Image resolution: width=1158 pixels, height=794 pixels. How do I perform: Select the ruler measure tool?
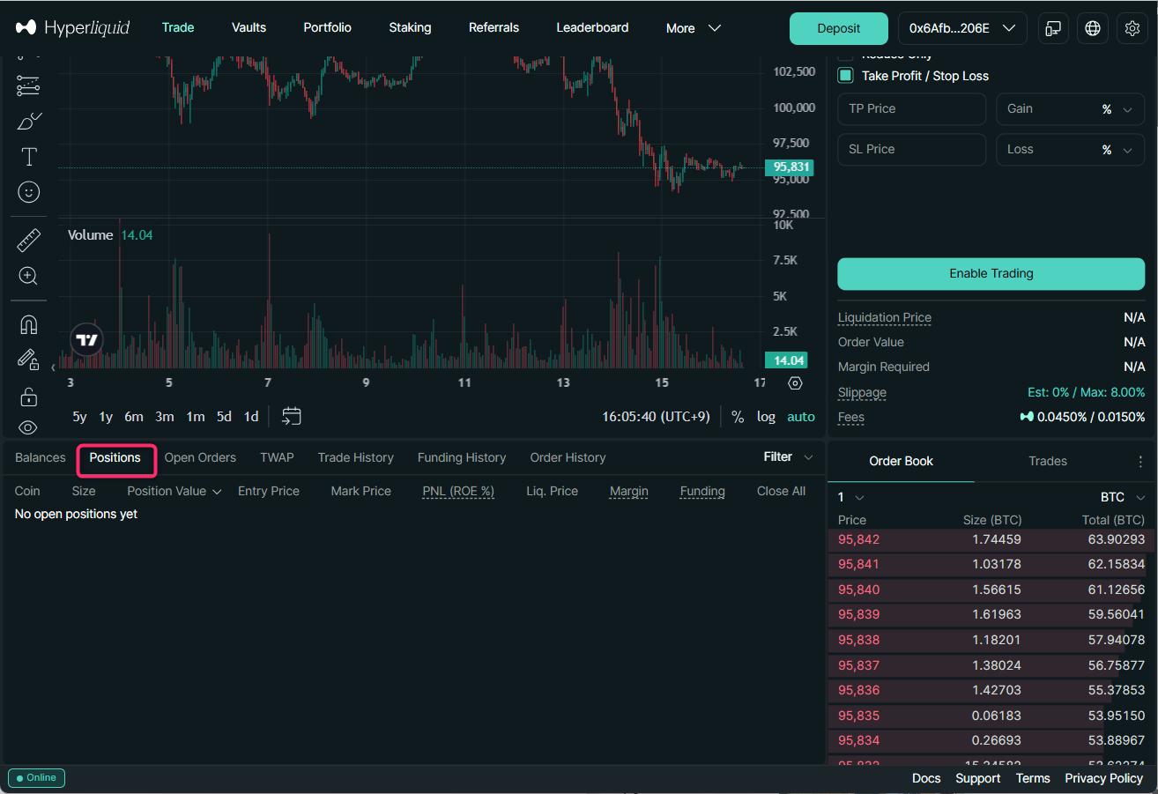point(28,240)
